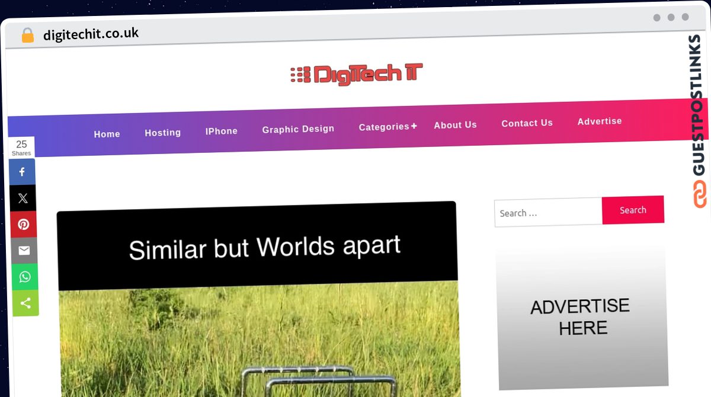This screenshot has height=397, width=711.
Task: Click the GuestPostLinks chain logo
Action: click(x=700, y=194)
